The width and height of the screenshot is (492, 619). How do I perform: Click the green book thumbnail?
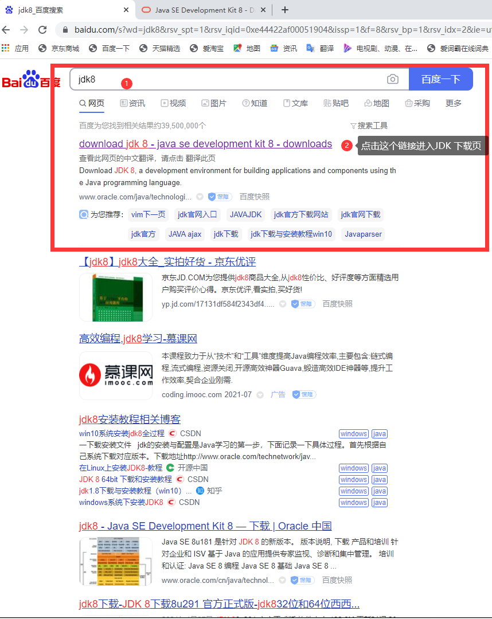pos(116,297)
